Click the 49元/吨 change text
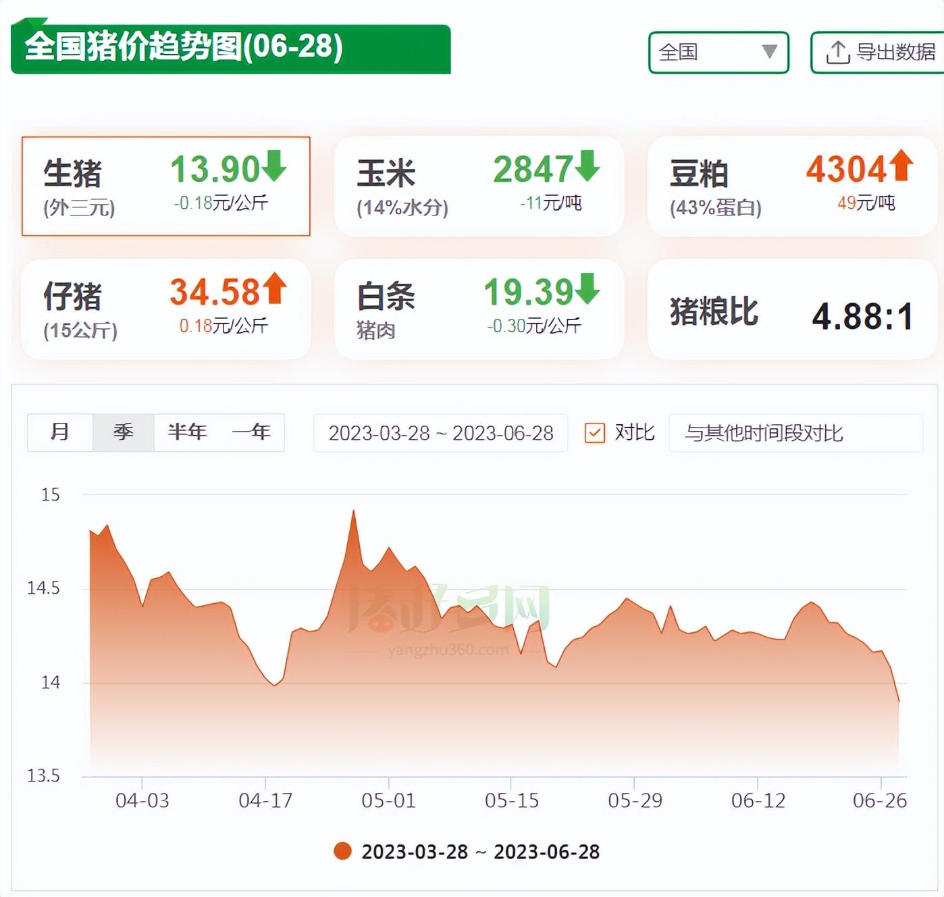This screenshot has height=897, width=944. point(866,203)
